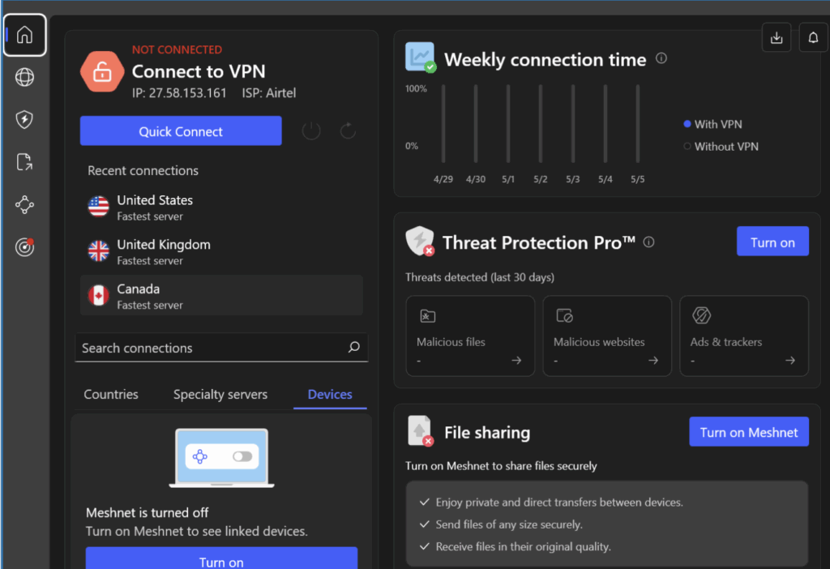Click Turn on Meshnet to share files securely

501,466
